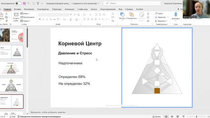
Task: Switch to the Вид tab
Action: [x=120, y=9]
